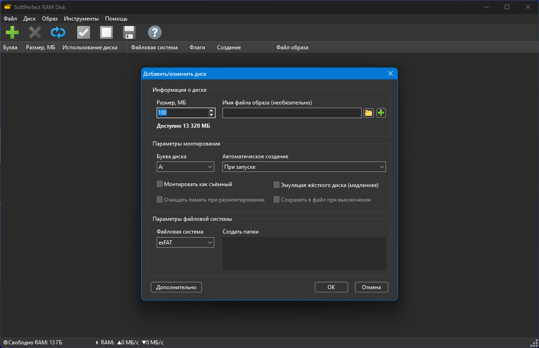
Task: Increase disk size with up spinner arrow
Action: (x=211, y=110)
